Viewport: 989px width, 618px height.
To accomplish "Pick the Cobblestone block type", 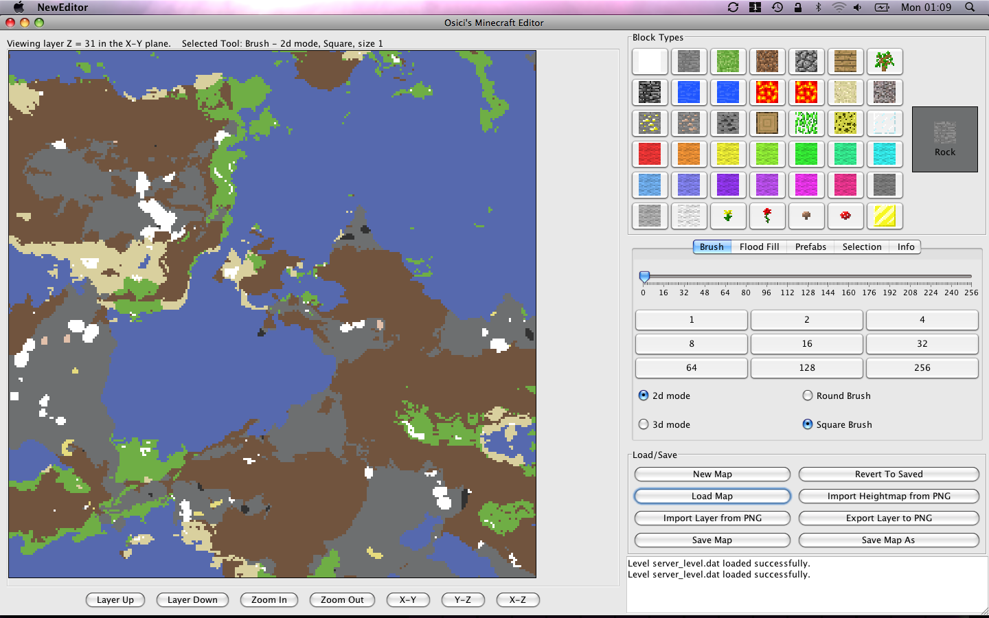I will pyautogui.click(x=806, y=62).
